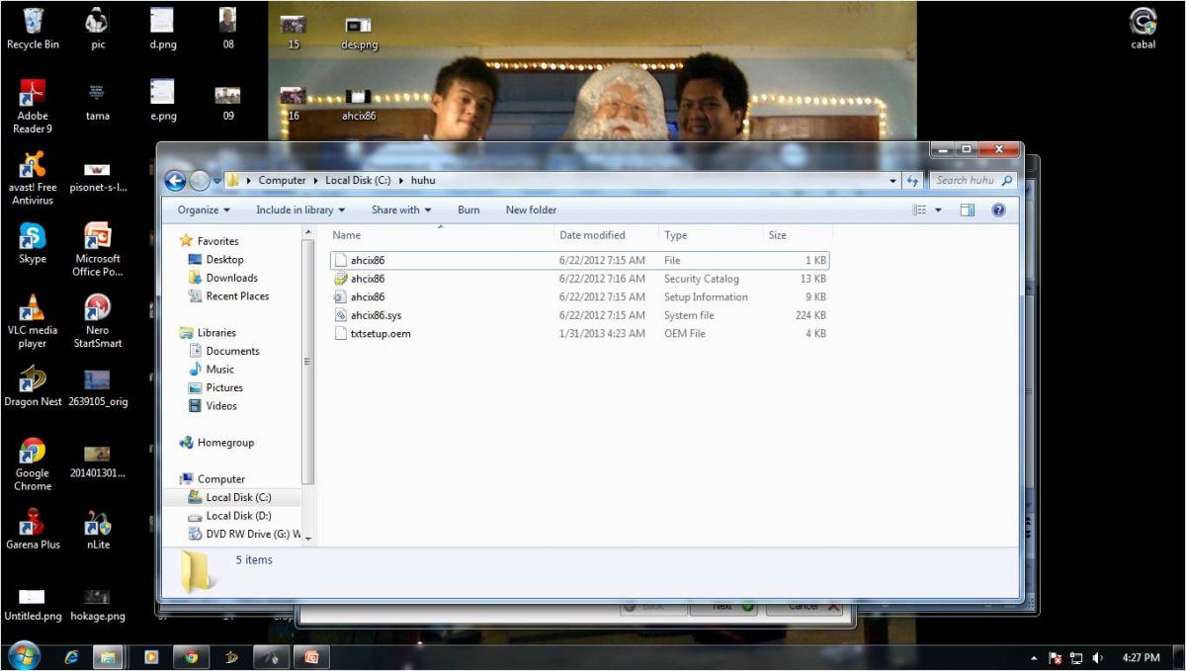
Task: Click the network tray icon
Action: pyautogui.click(x=1076, y=657)
